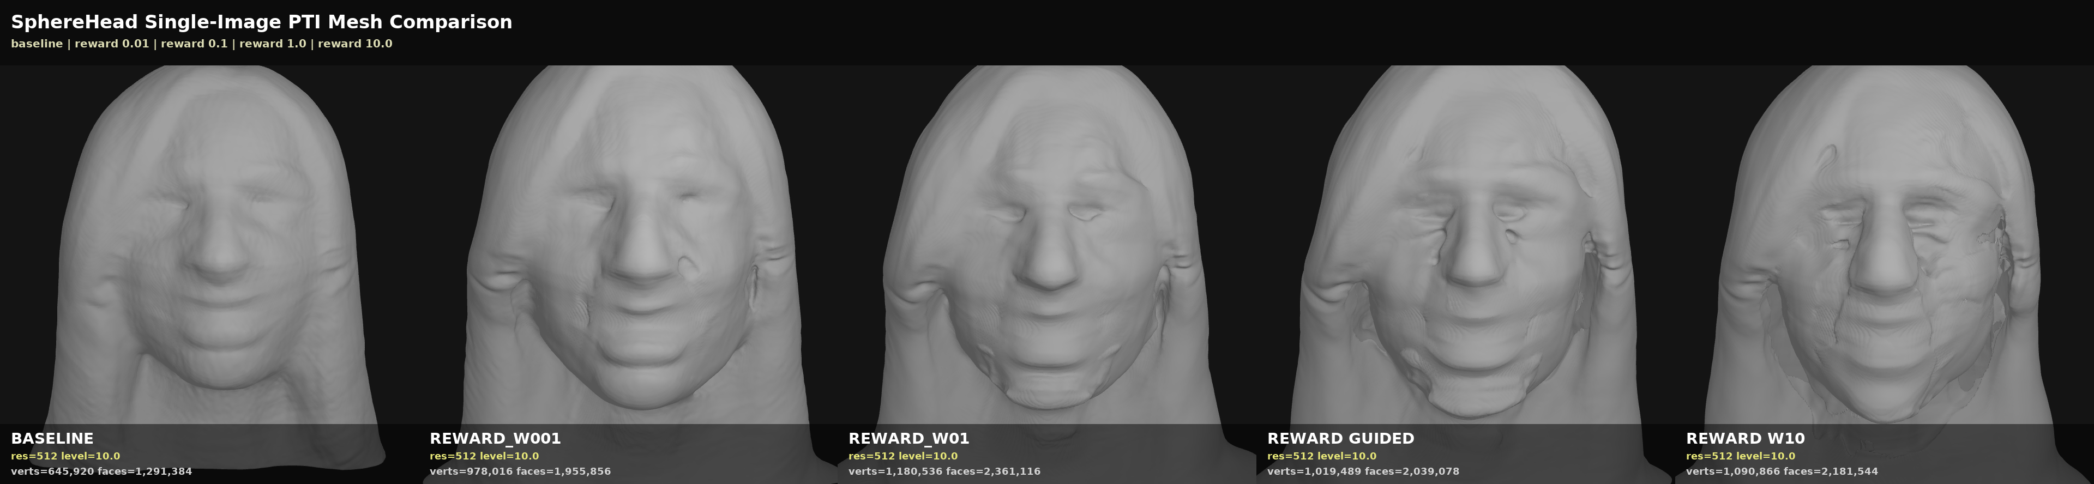Select the REWARD_W01 caption label
The width and height of the screenshot is (2094, 484).
pyautogui.click(x=909, y=439)
